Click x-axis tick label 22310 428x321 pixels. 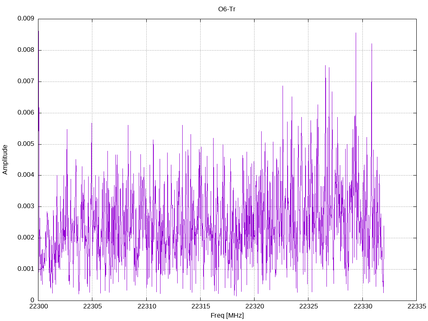tap(147, 306)
